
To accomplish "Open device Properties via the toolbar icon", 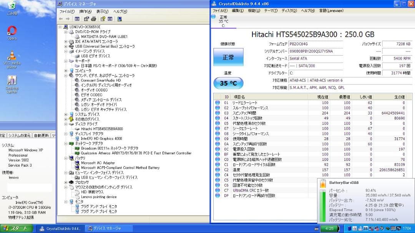I will (x=86, y=18).
